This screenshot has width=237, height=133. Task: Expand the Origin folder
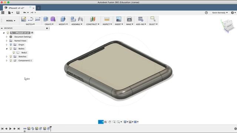[7, 45]
